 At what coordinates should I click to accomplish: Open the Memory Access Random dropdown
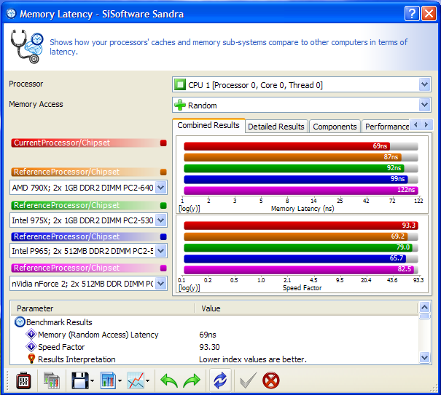(425, 105)
